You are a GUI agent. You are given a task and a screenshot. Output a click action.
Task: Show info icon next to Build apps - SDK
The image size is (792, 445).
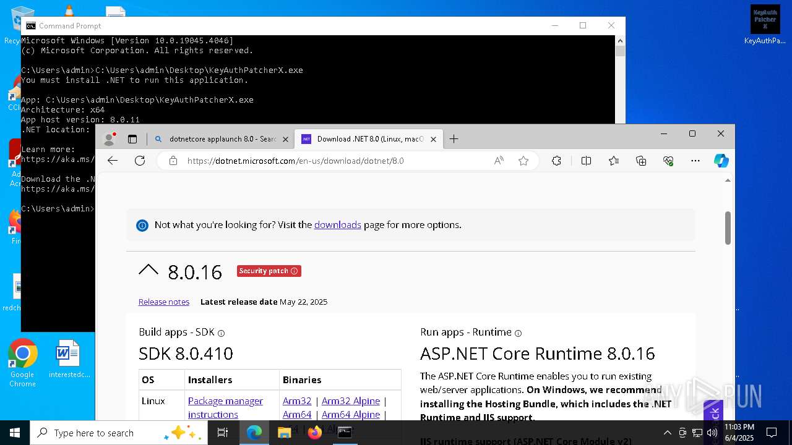pos(221,333)
